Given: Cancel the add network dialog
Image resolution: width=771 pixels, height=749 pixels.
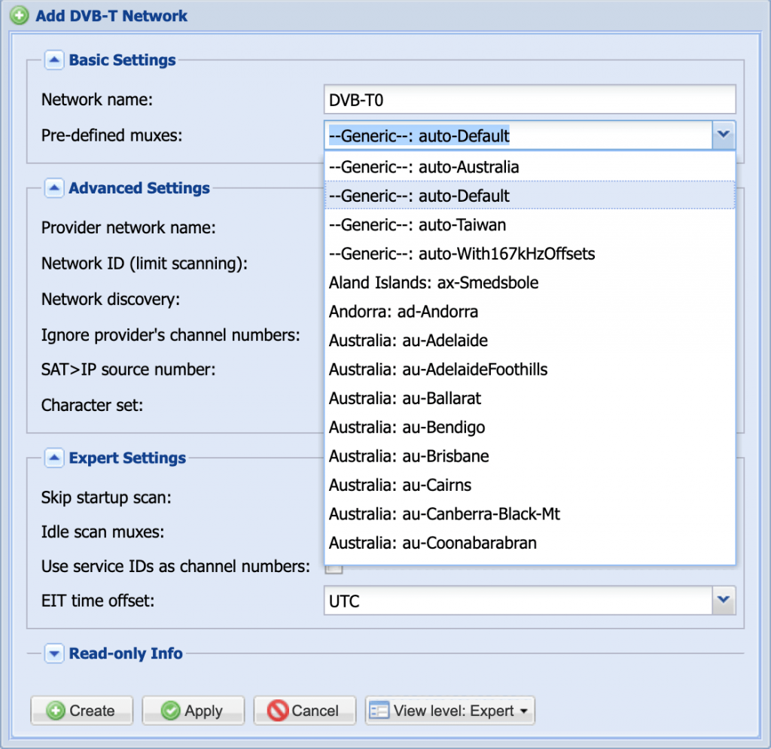Looking at the screenshot, I should (x=304, y=711).
